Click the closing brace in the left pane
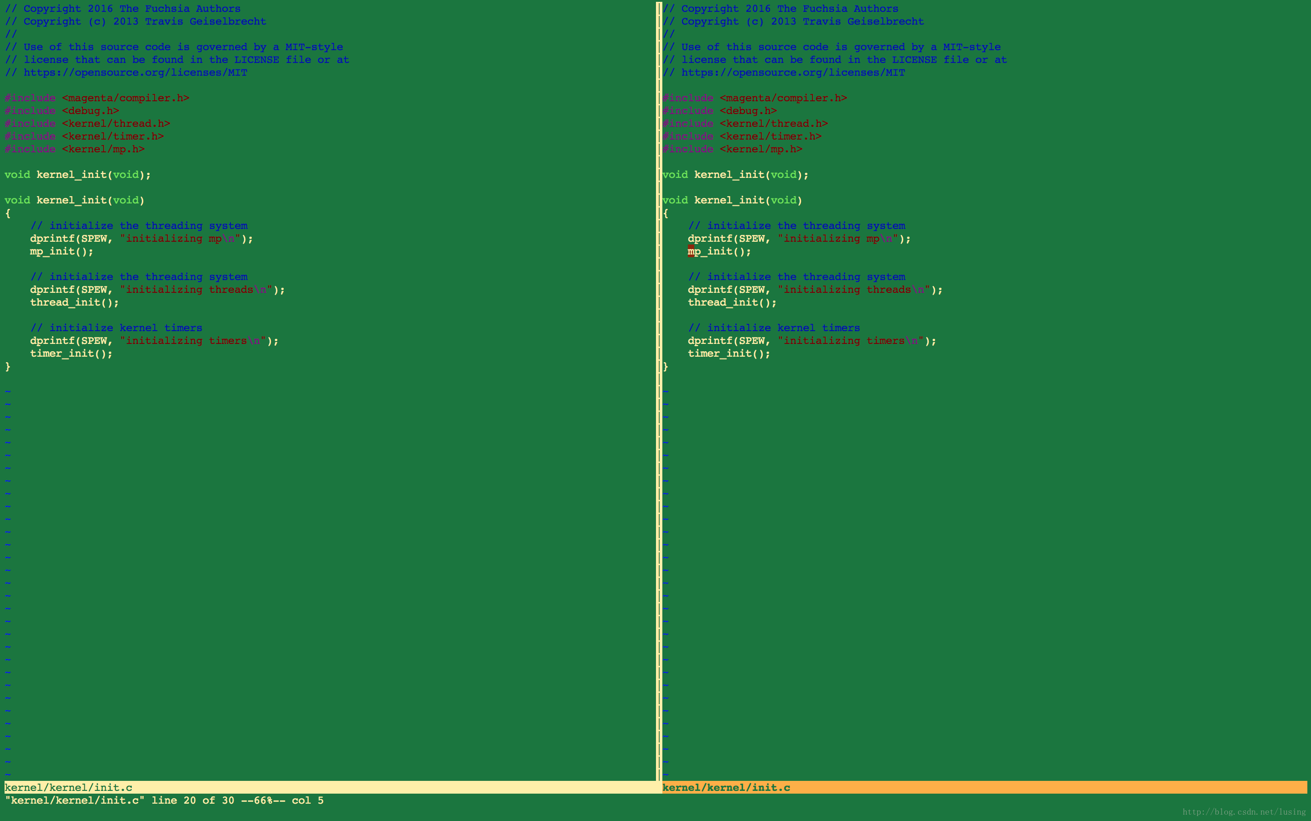The width and height of the screenshot is (1311, 821). pyautogui.click(x=8, y=367)
